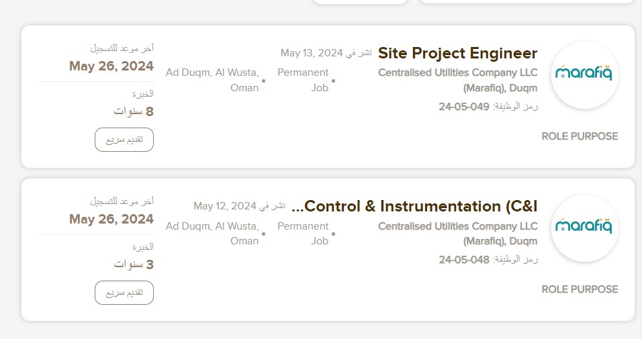Click May 12, 2024 posted date
The width and height of the screenshot is (642, 339).
225,206
